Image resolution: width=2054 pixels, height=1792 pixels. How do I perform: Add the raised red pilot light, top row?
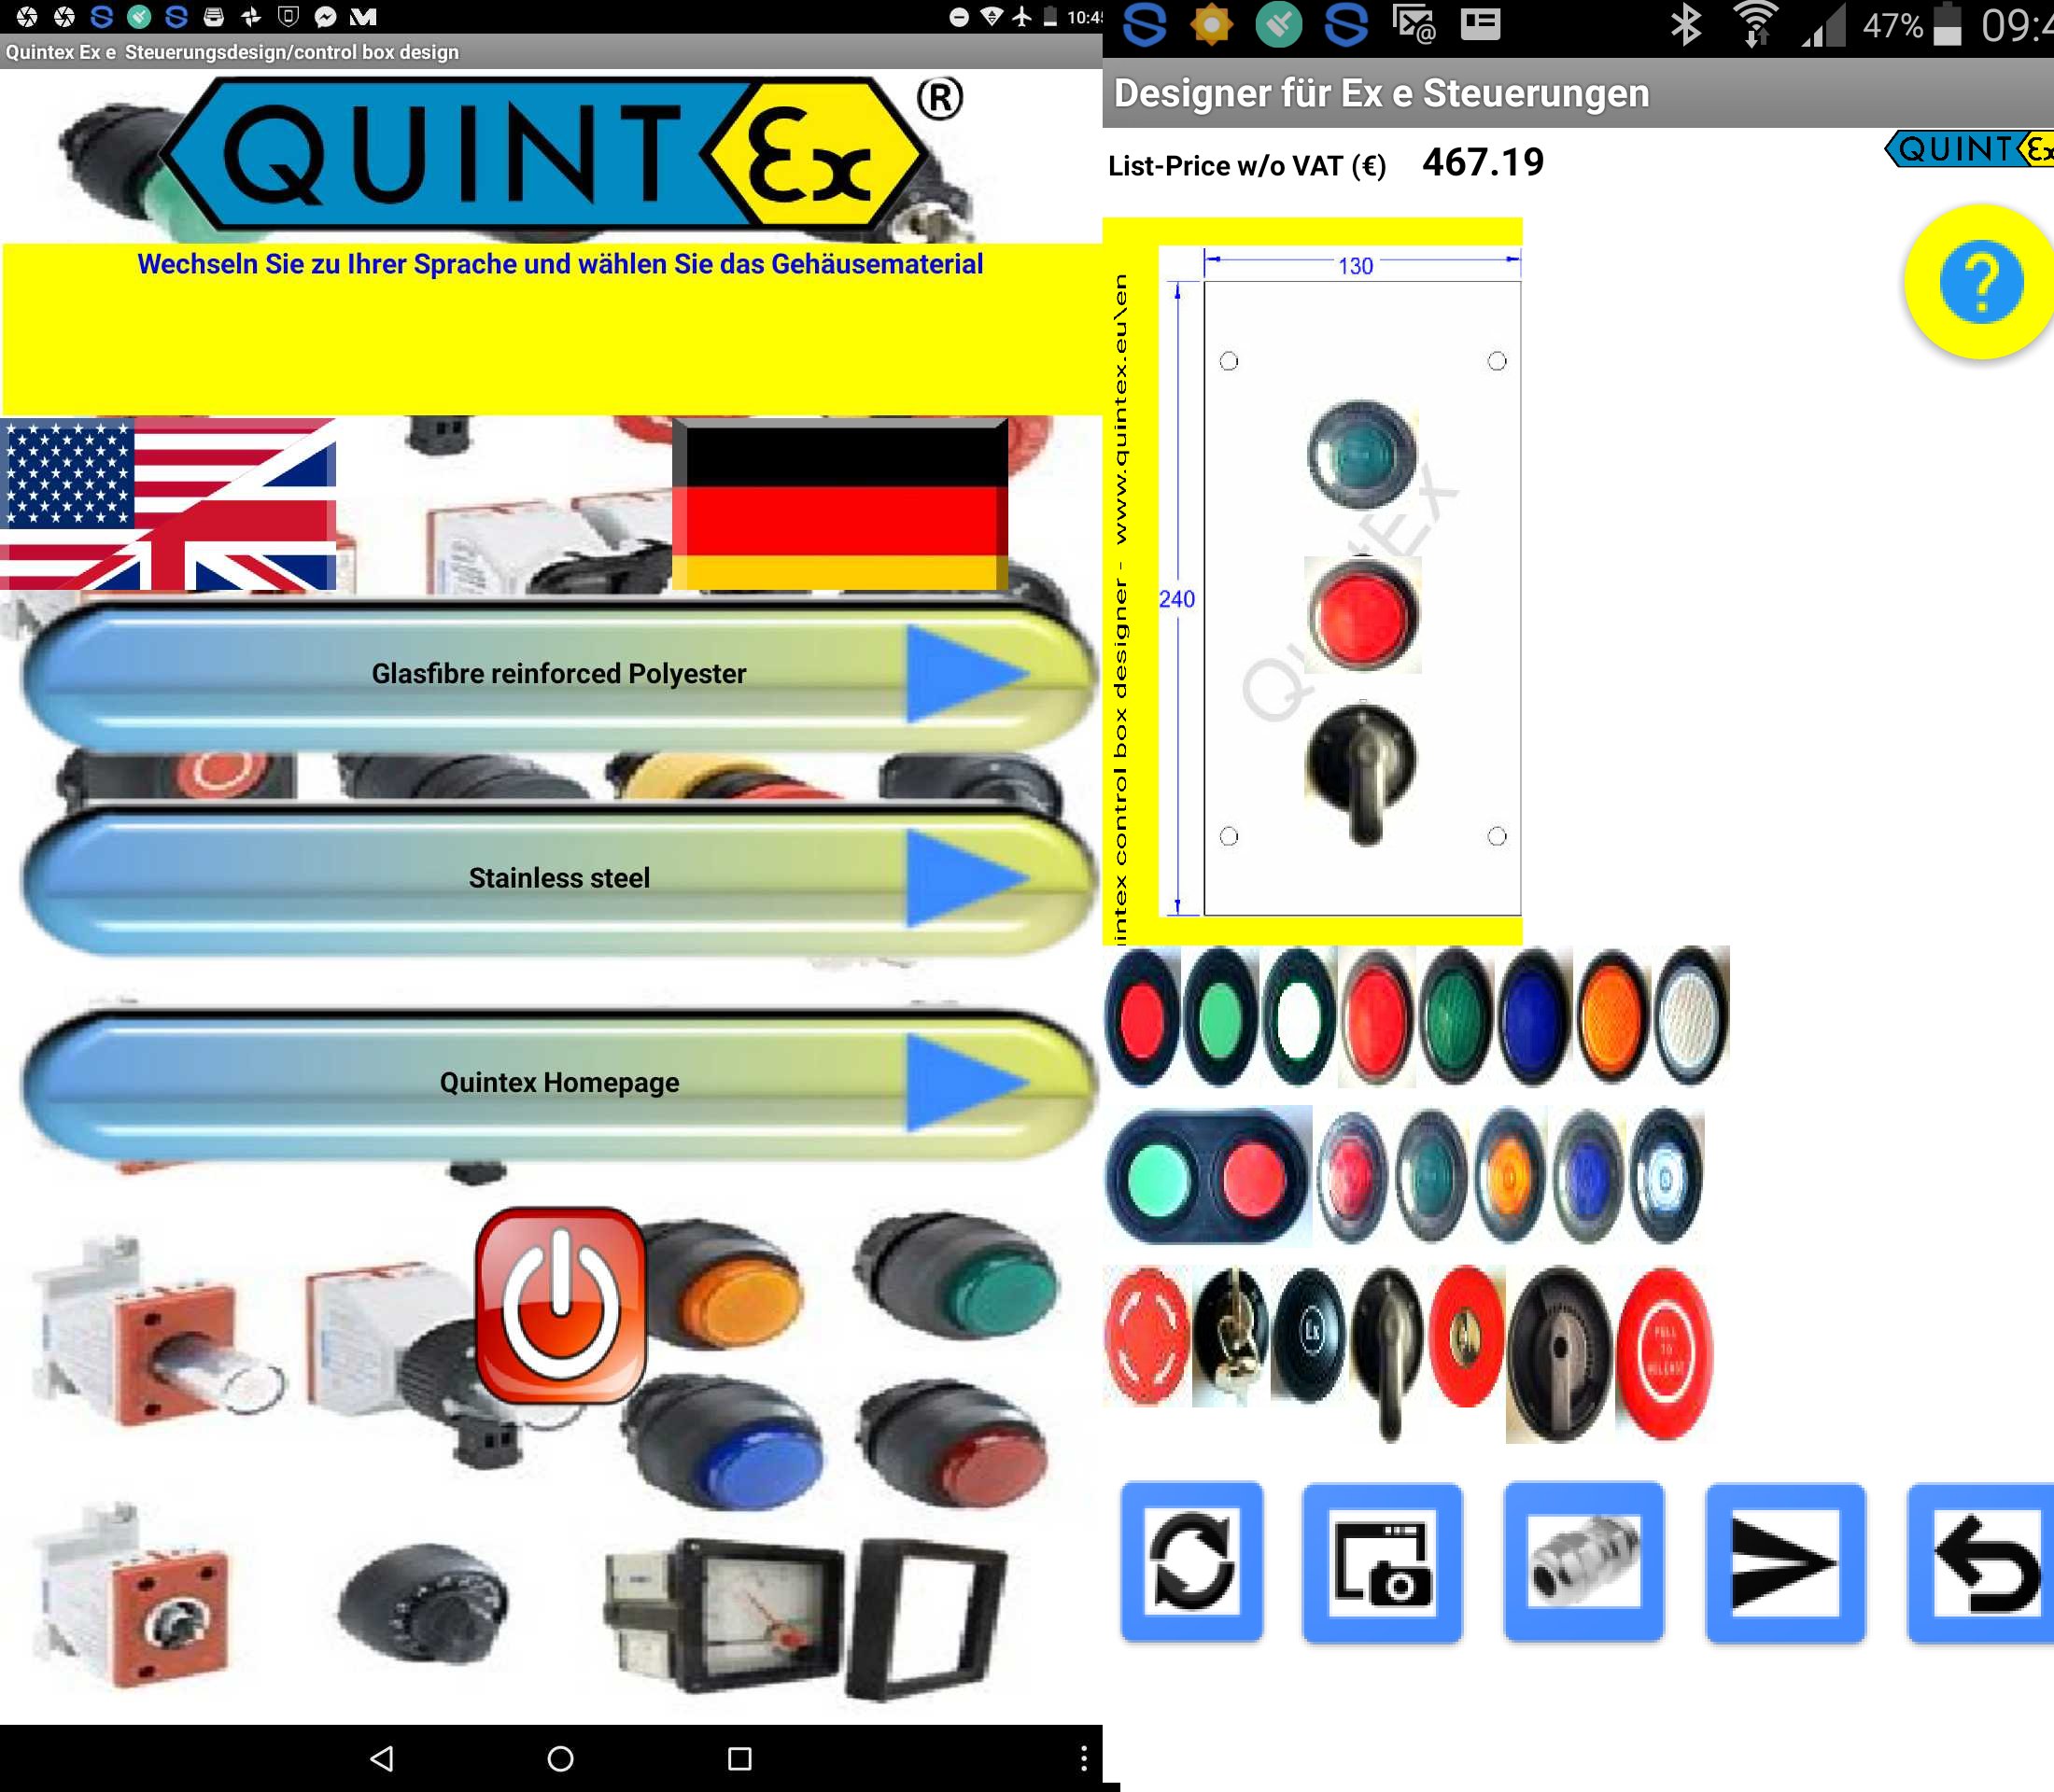[x=1377, y=1017]
